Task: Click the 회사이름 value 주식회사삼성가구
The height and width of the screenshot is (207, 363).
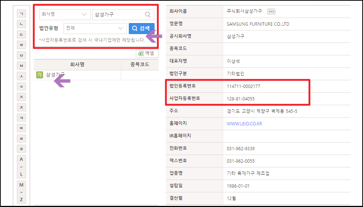Action: point(244,11)
